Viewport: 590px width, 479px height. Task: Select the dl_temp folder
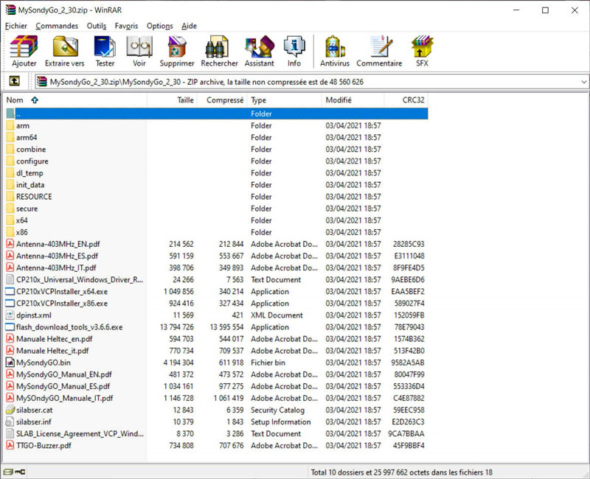click(x=217, y=173)
